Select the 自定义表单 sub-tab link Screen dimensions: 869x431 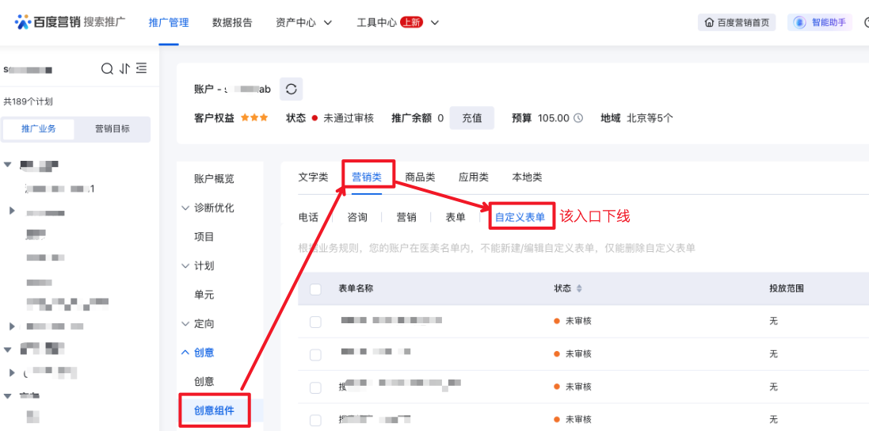pyautogui.click(x=520, y=217)
